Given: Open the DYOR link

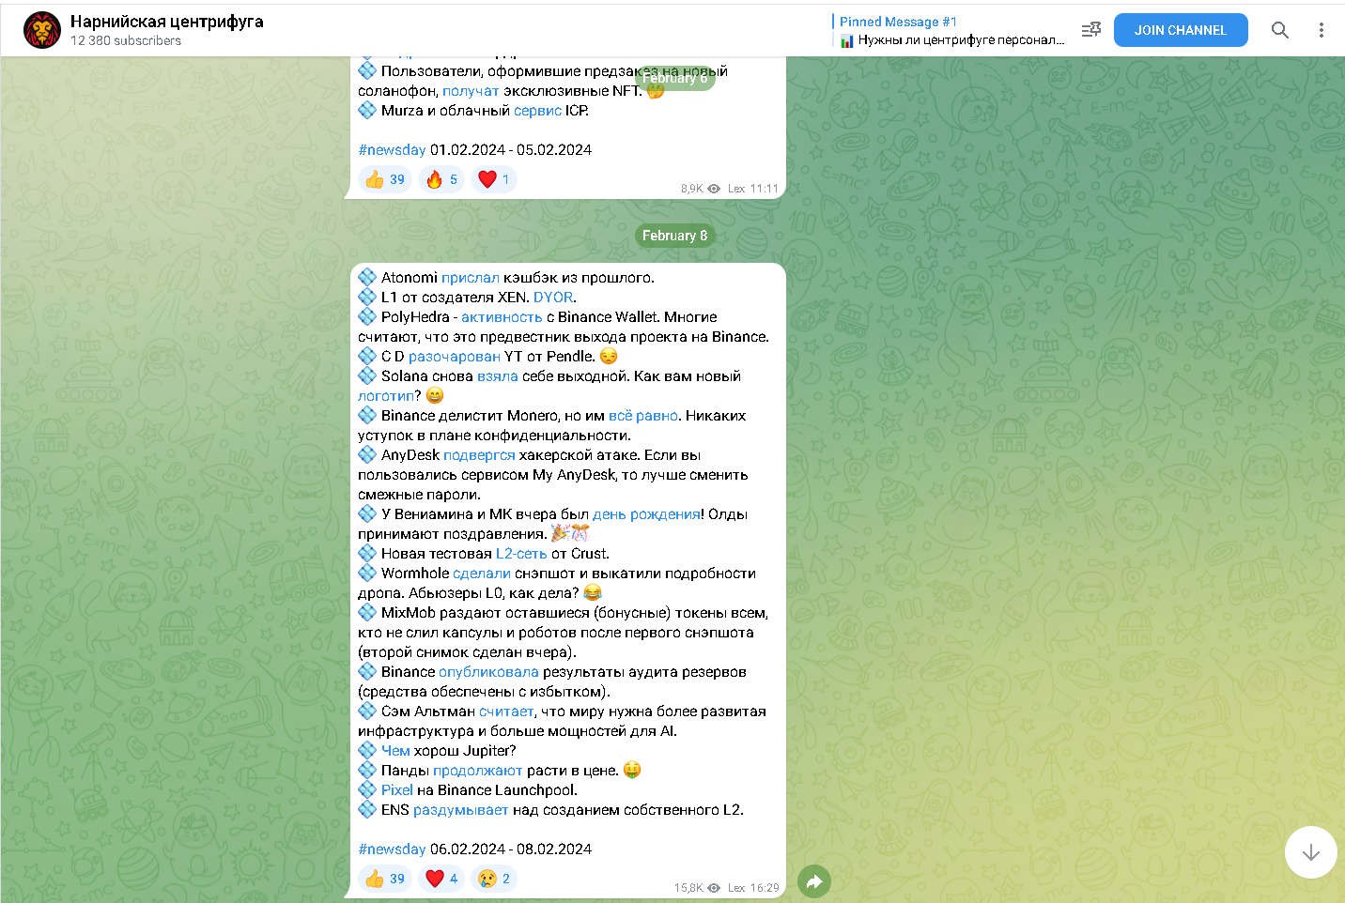Looking at the screenshot, I should [553, 298].
